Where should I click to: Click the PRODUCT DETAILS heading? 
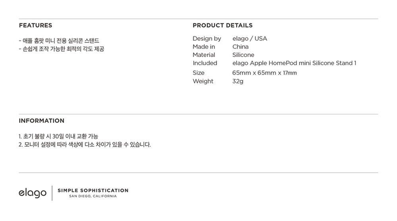[x=223, y=25]
